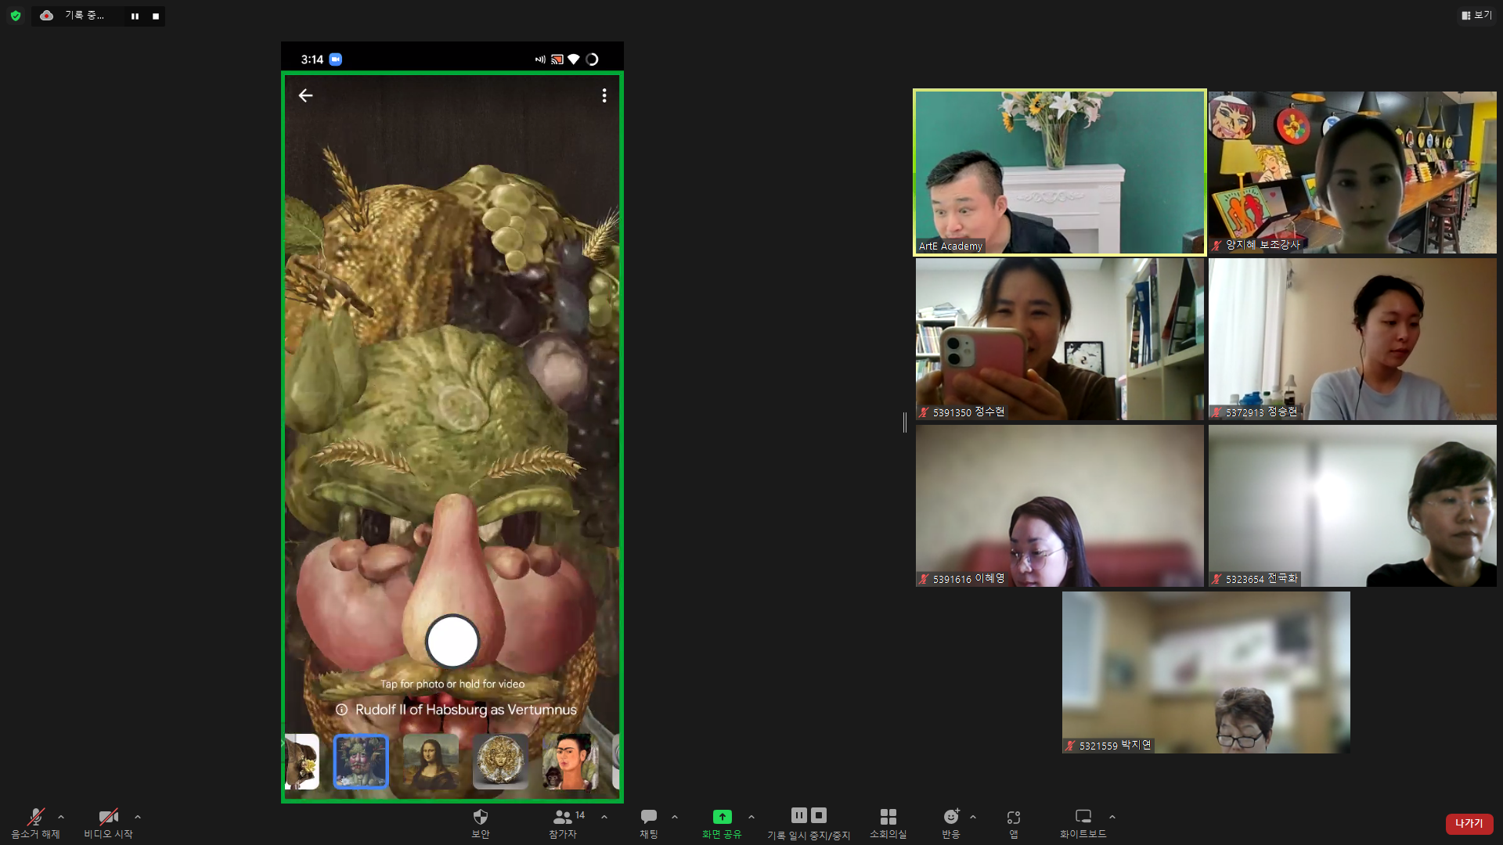1503x845 pixels.
Task: Unmute microphone with 음소거 해제 button
Action: tap(35, 823)
